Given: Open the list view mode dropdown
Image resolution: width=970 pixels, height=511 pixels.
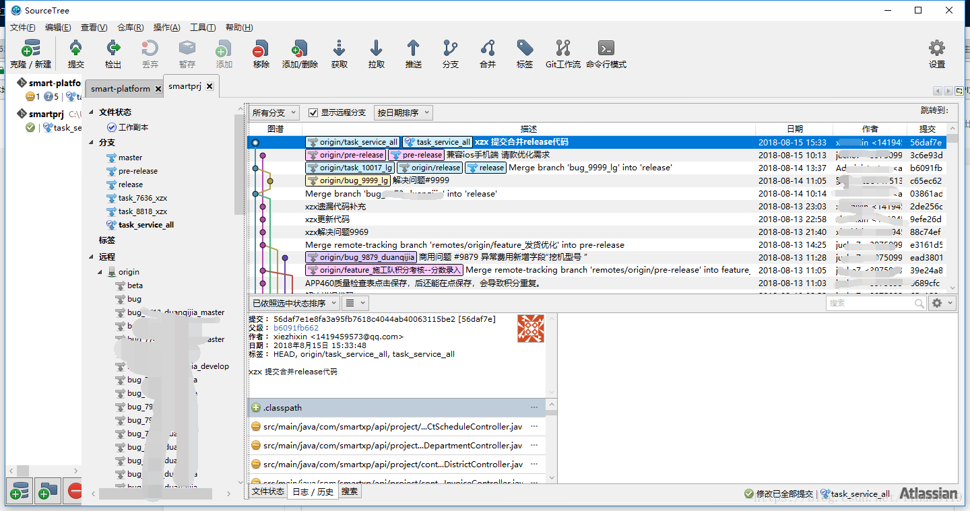Looking at the screenshot, I should coord(354,303).
